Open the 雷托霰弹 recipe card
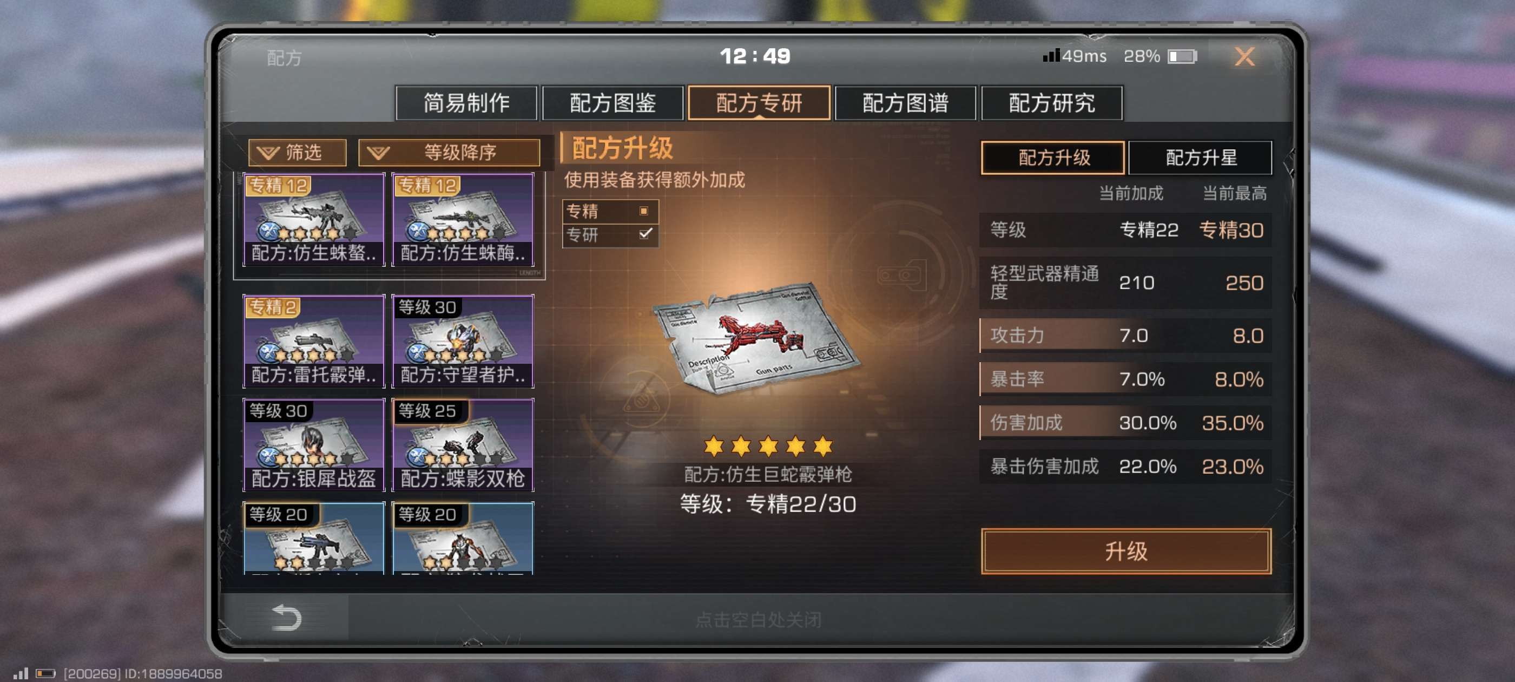1515x682 pixels. [314, 342]
